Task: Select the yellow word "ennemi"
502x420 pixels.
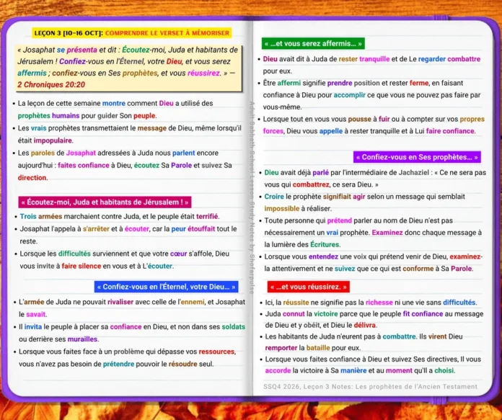Action: tap(193, 302)
